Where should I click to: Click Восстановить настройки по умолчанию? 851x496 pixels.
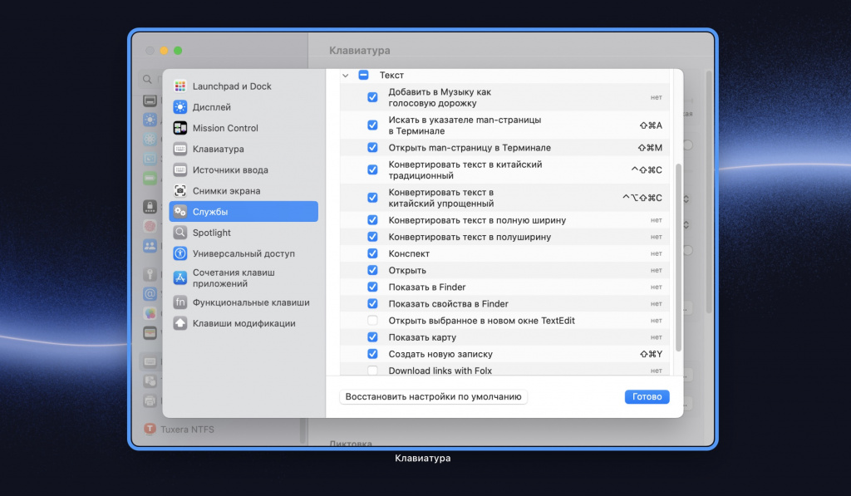[433, 397]
